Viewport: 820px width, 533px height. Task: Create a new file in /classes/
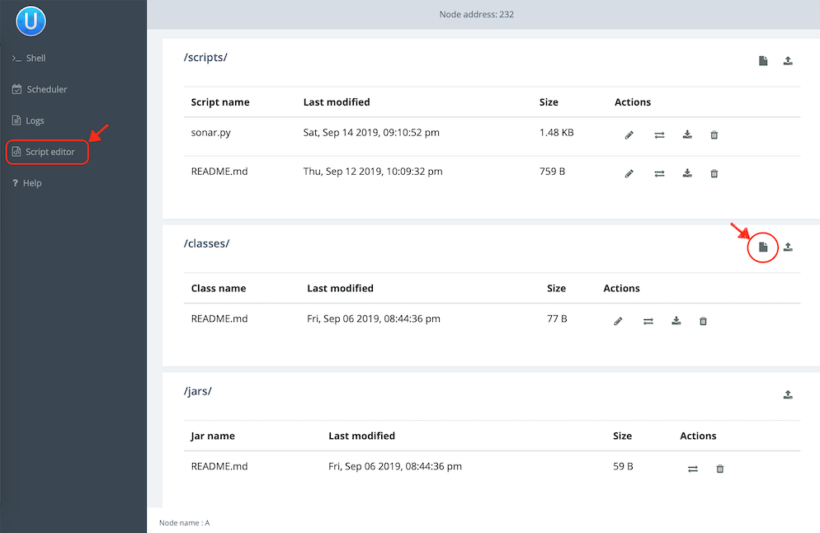(x=763, y=247)
